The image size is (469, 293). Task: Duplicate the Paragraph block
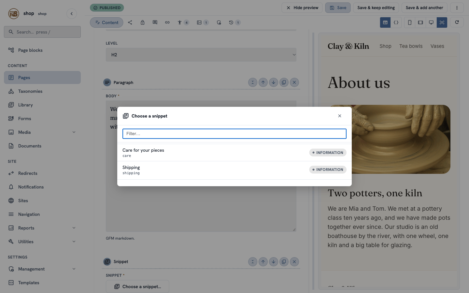[284, 82]
